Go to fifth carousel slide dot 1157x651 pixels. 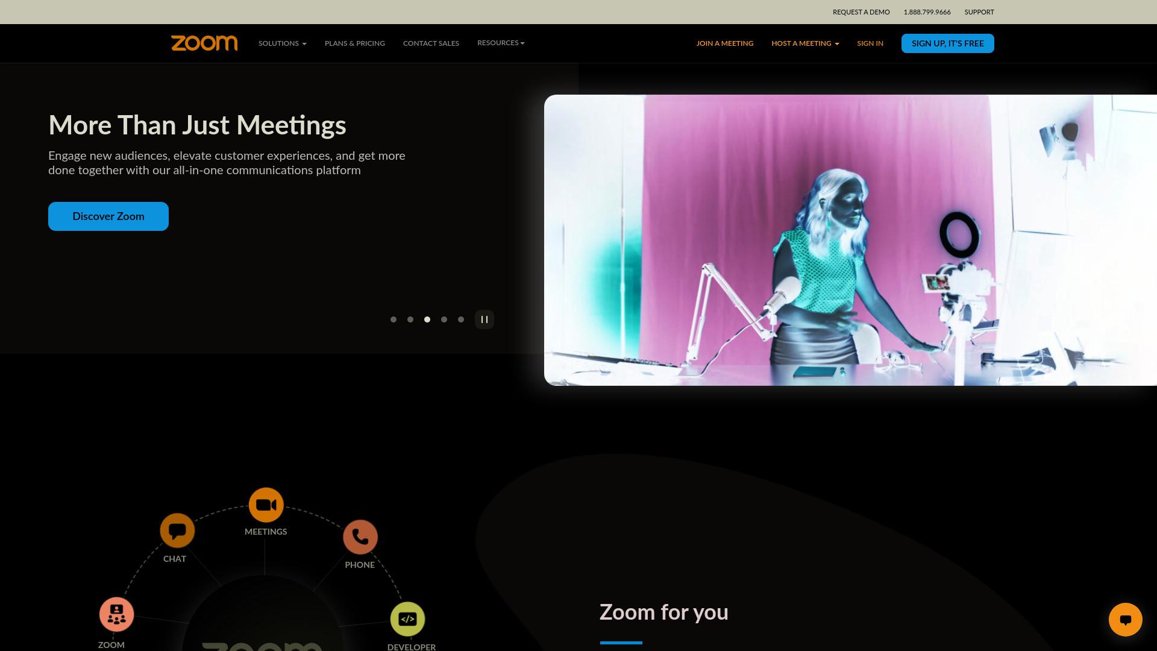(461, 319)
